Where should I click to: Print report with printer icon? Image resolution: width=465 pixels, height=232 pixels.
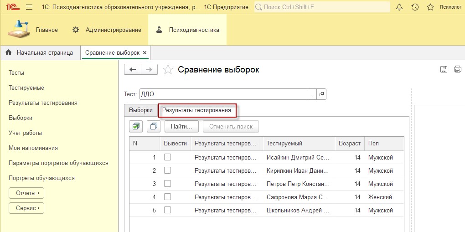click(x=458, y=69)
